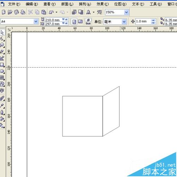Select the Shape tool in toolbox
The width and height of the screenshot is (177, 177).
click(x=2, y=39)
